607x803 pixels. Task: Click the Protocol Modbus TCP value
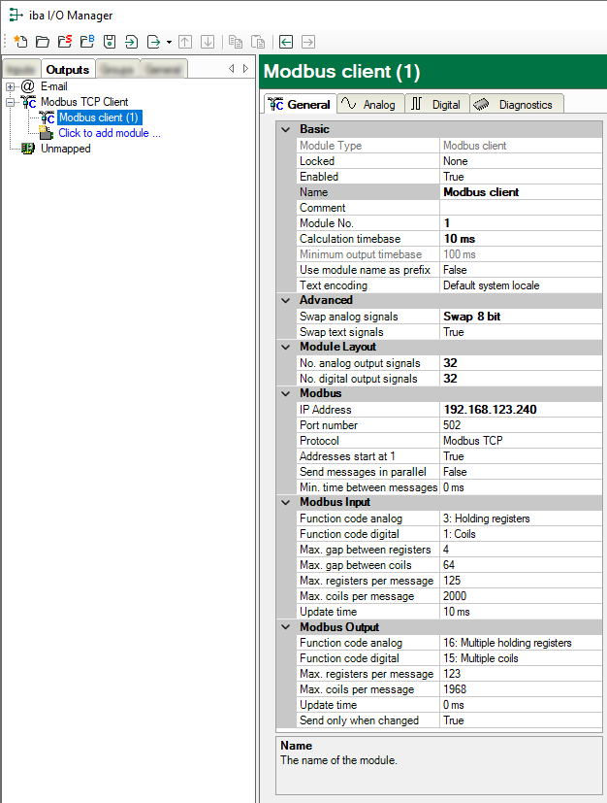pos(521,441)
